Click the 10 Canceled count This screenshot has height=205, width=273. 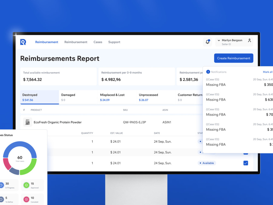pyautogui.click(x=32, y=198)
